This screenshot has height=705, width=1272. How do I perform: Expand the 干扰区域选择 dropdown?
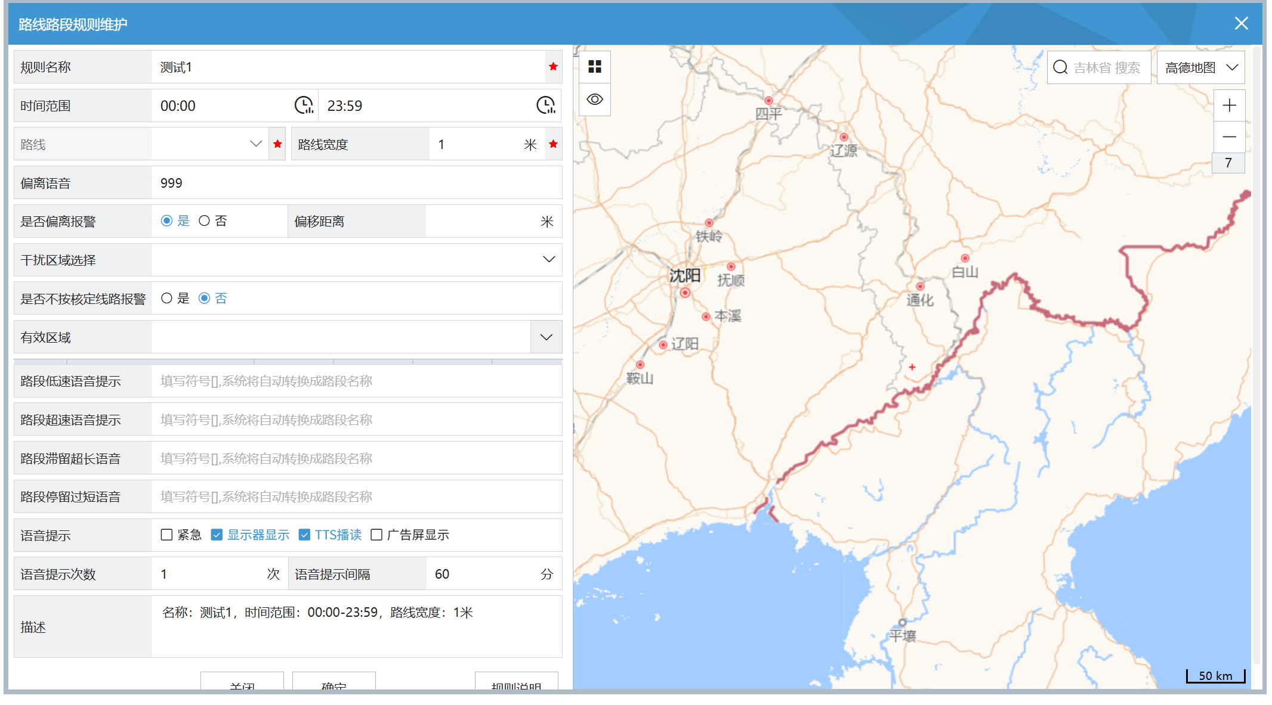point(548,259)
